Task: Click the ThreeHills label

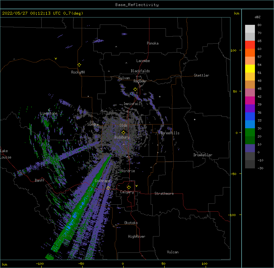Action: [170, 133]
